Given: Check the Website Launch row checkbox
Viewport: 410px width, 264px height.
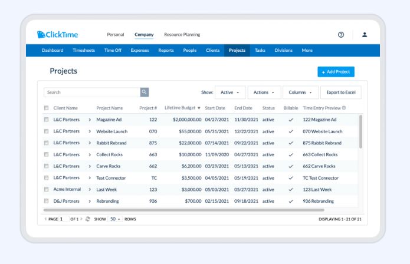Looking at the screenshot, I should click(46, 131).
